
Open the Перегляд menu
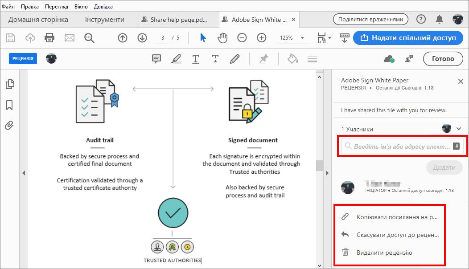coord(57,7)
